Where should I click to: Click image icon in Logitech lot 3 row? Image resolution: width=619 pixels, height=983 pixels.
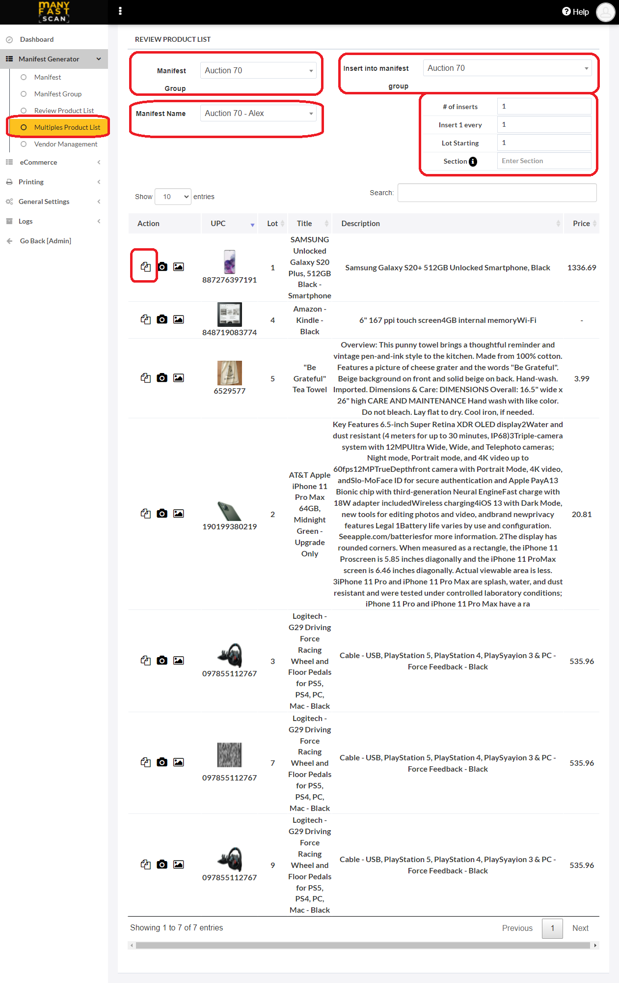179,660
